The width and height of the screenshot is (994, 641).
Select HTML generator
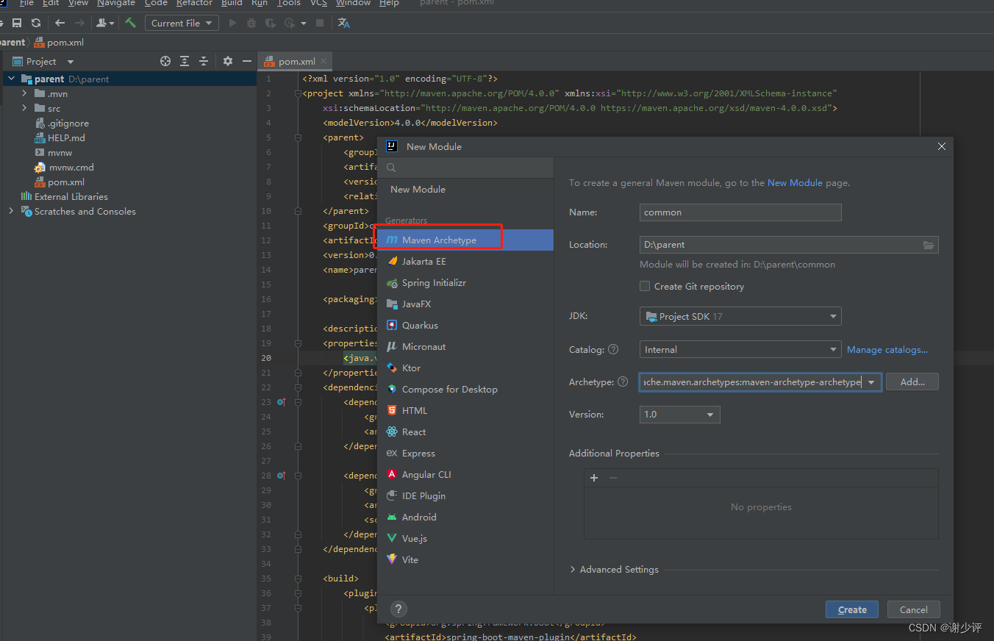465,411
